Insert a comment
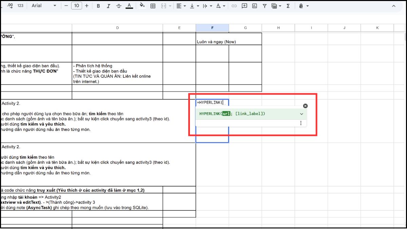 coord(244,6)
